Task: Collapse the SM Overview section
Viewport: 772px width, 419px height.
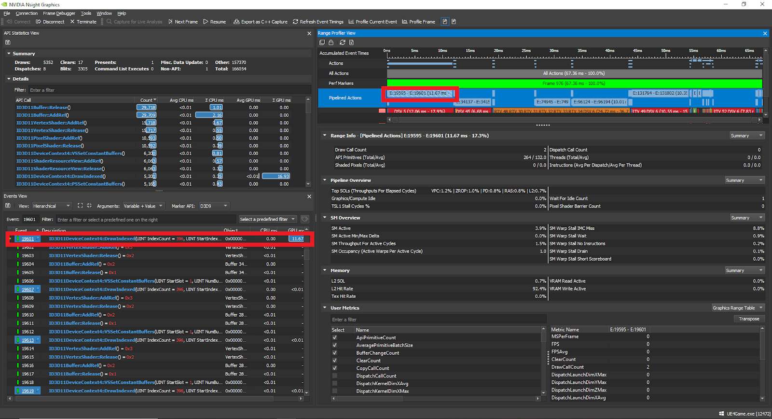Action: click(x=325, y=218)
